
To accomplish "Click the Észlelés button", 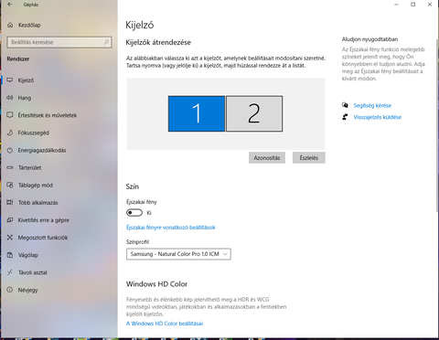I will click(x=309, y=158).
